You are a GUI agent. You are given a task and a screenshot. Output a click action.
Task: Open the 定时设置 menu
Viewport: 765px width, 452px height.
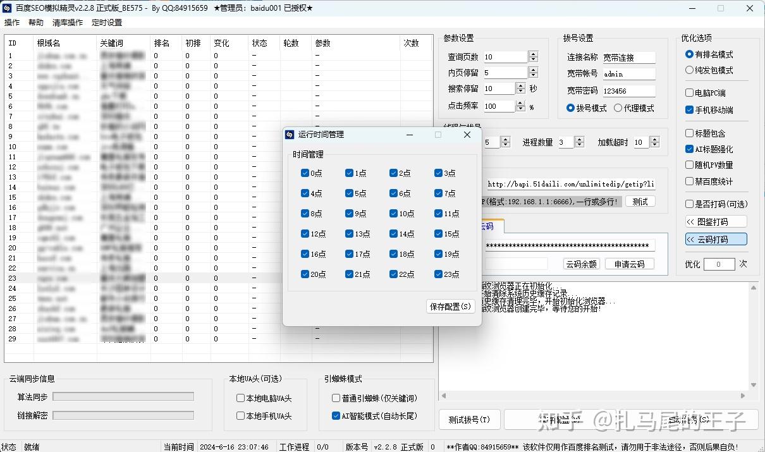[x=107, y=22]
